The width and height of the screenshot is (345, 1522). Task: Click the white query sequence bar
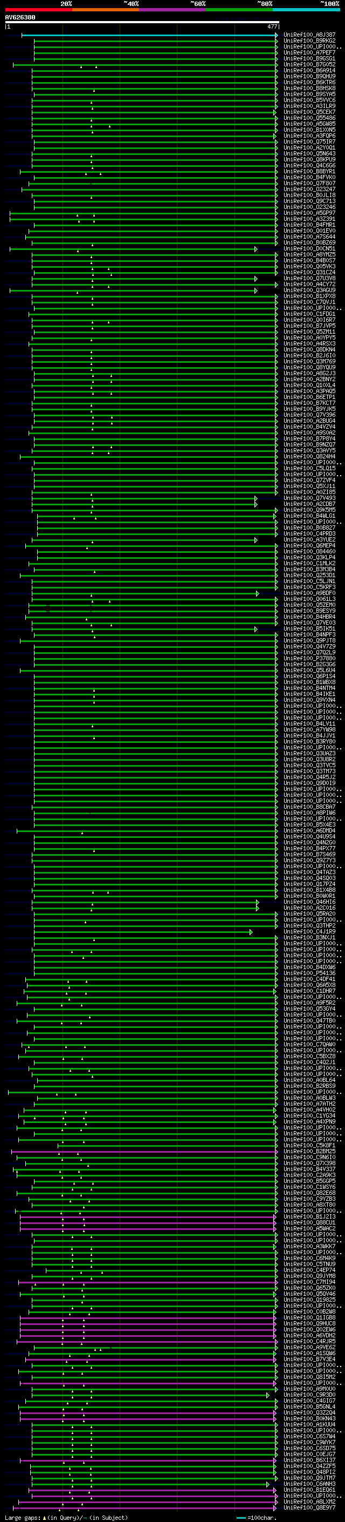142,23
